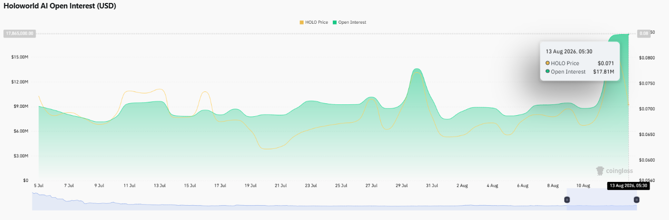
Task: Click the 6 Aug date label
Action: (523, 185)
